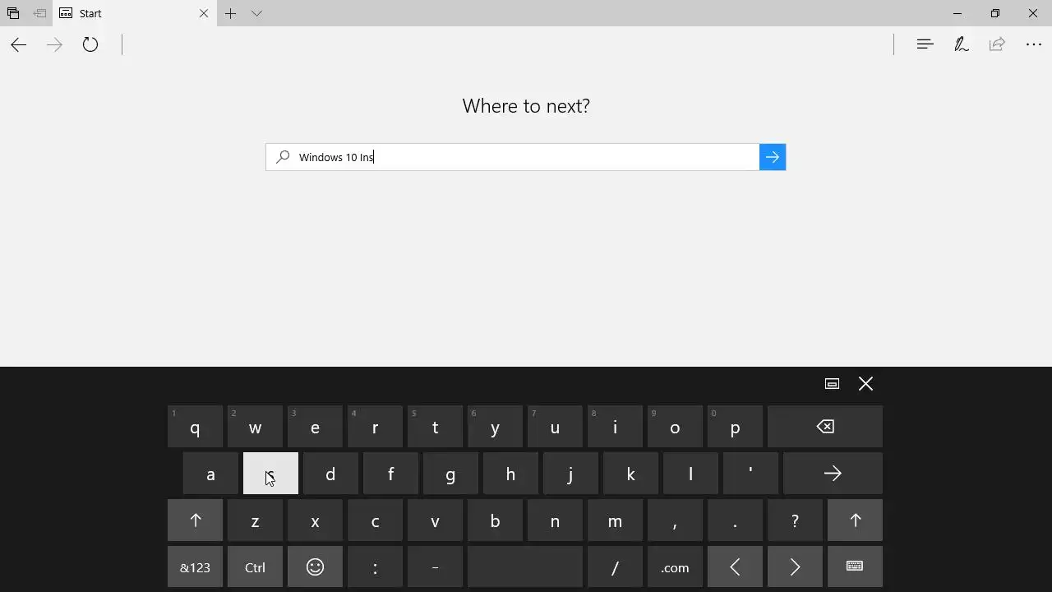Close the touch keyboard

865,384
